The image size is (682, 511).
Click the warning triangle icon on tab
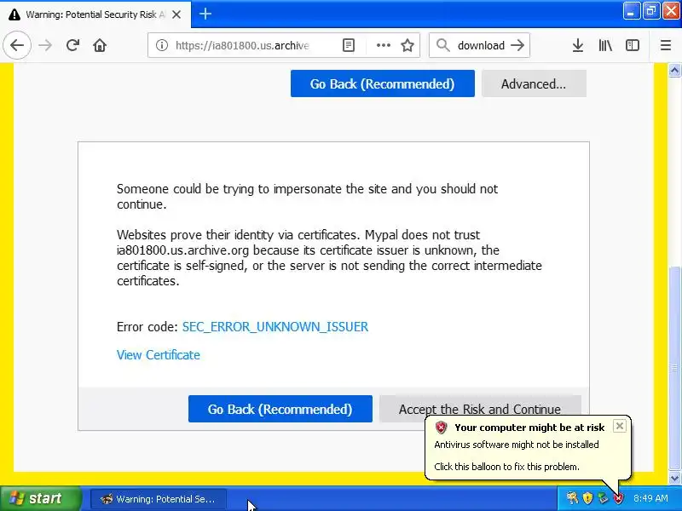(14, 14)
